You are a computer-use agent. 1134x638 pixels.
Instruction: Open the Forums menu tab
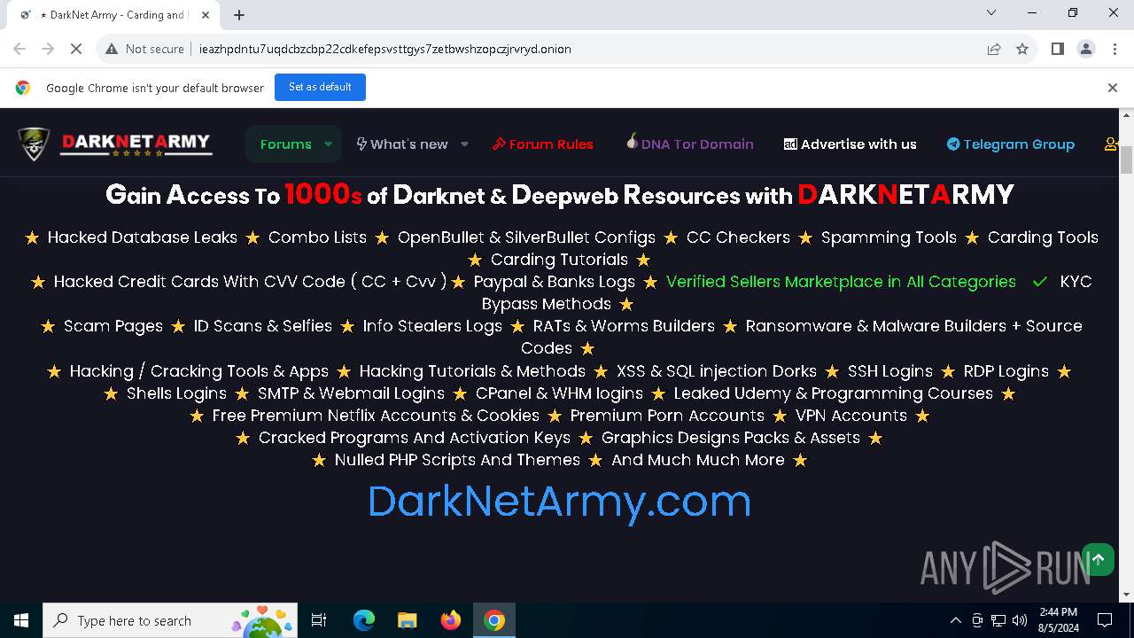pos(285,144)
